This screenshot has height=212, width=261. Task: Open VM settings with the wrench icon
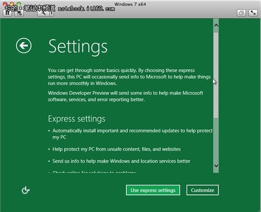(x=43, y=13)
